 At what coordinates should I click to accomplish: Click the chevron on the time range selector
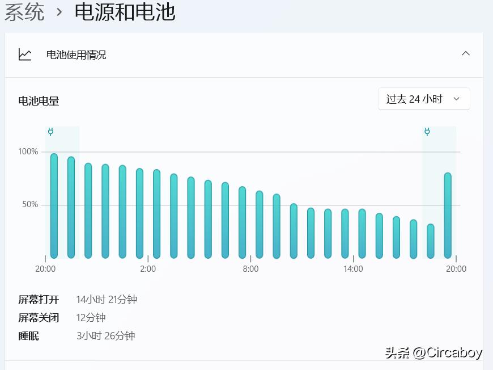click(456, 99)
